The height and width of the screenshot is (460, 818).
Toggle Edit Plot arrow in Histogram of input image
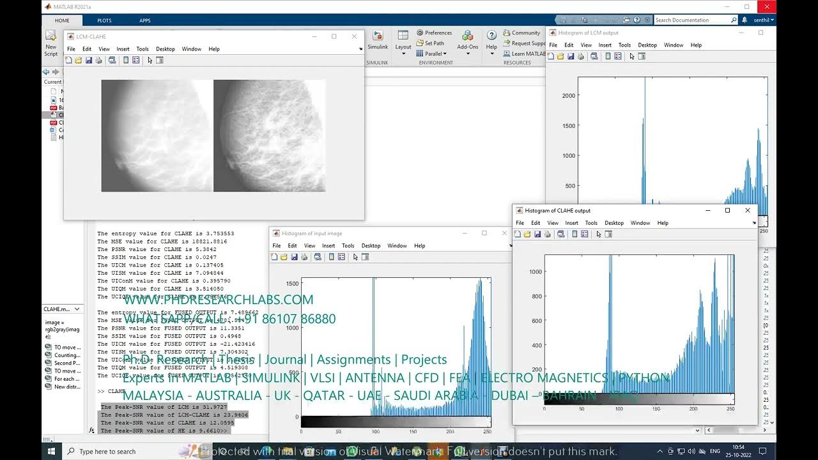[x=356, y=257]
